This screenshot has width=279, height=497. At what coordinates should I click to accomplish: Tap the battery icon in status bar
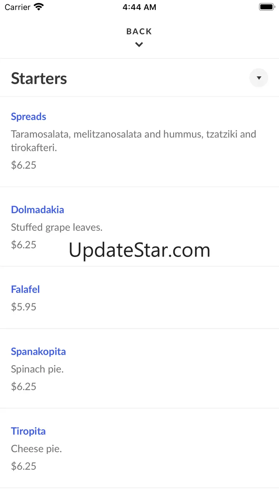(266, 7)
